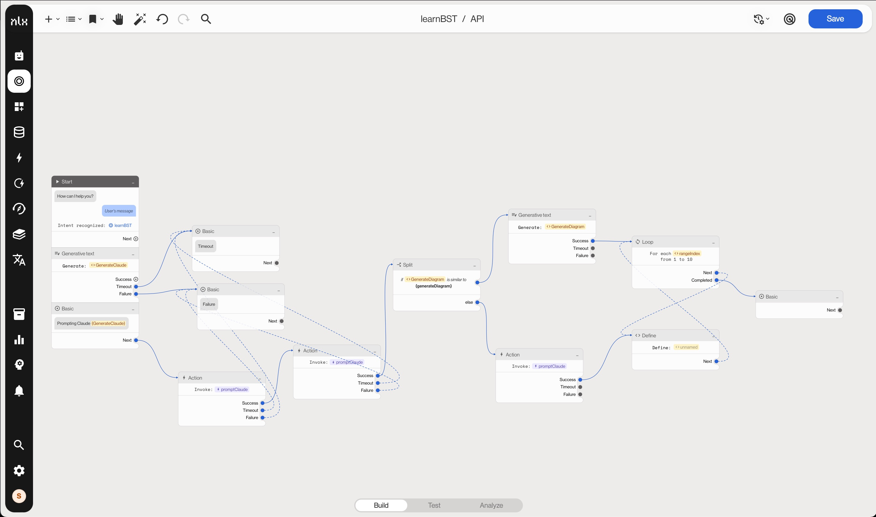Image resolution: width=876 pixels, height=517 pixels.
Task: Collapse the Split node
Action: [474, 265]
